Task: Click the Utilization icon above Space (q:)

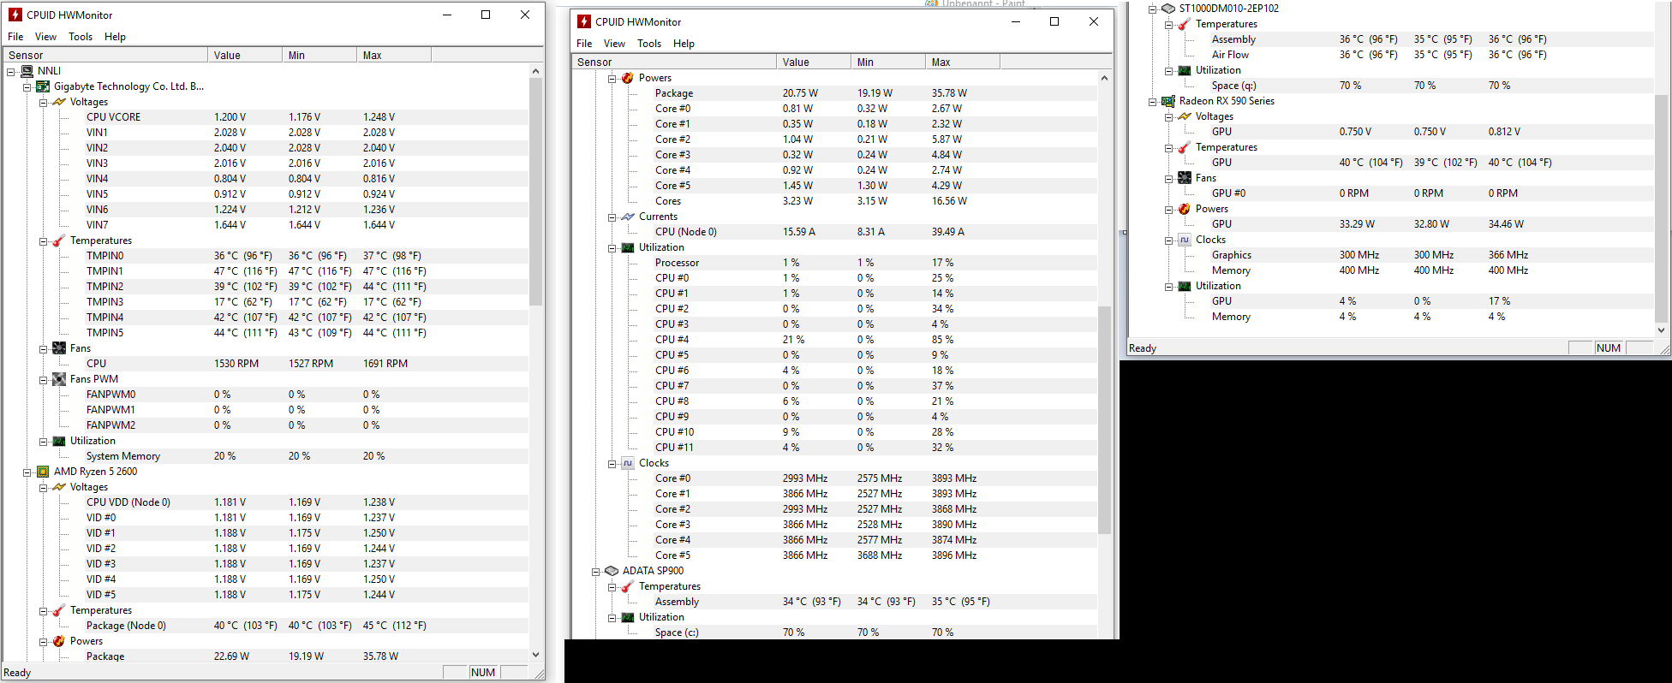Action: click(1185, 70)
